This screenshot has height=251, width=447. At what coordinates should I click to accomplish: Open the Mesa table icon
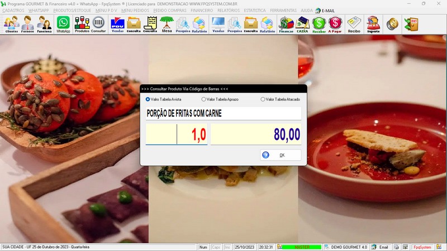coord(167,24)
